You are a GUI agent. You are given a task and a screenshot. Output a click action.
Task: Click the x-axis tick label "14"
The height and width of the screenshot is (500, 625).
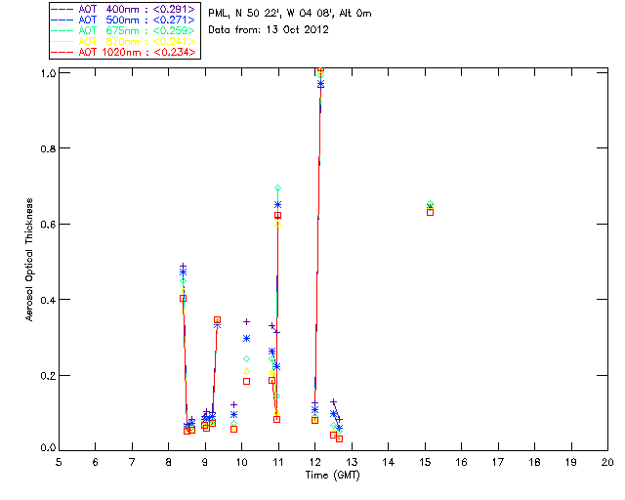pos(389,462)
